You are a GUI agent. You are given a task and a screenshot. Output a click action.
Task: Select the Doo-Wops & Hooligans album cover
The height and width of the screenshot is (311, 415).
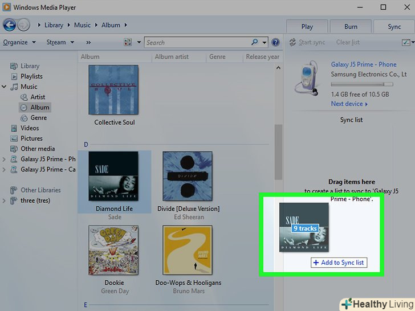pyautogui.click(x=188, y=250)
